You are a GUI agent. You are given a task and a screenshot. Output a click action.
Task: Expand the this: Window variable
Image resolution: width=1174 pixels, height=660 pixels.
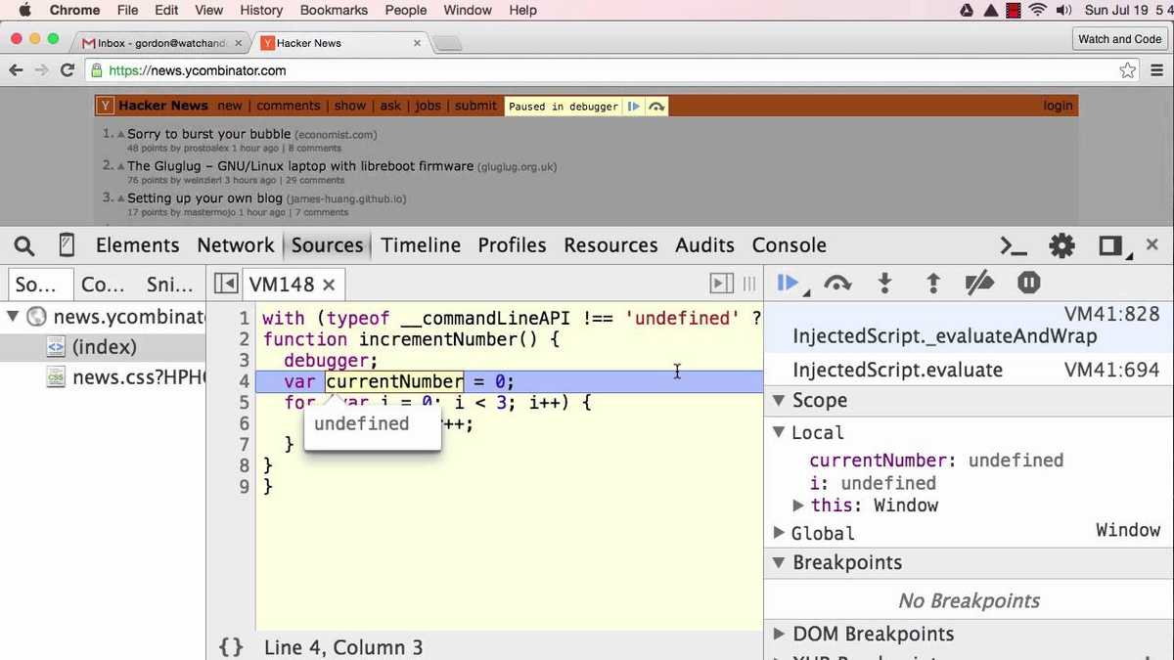pos(798,505)
